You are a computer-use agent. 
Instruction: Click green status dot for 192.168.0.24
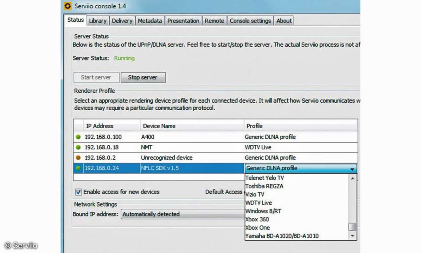[x=78, y=168]
